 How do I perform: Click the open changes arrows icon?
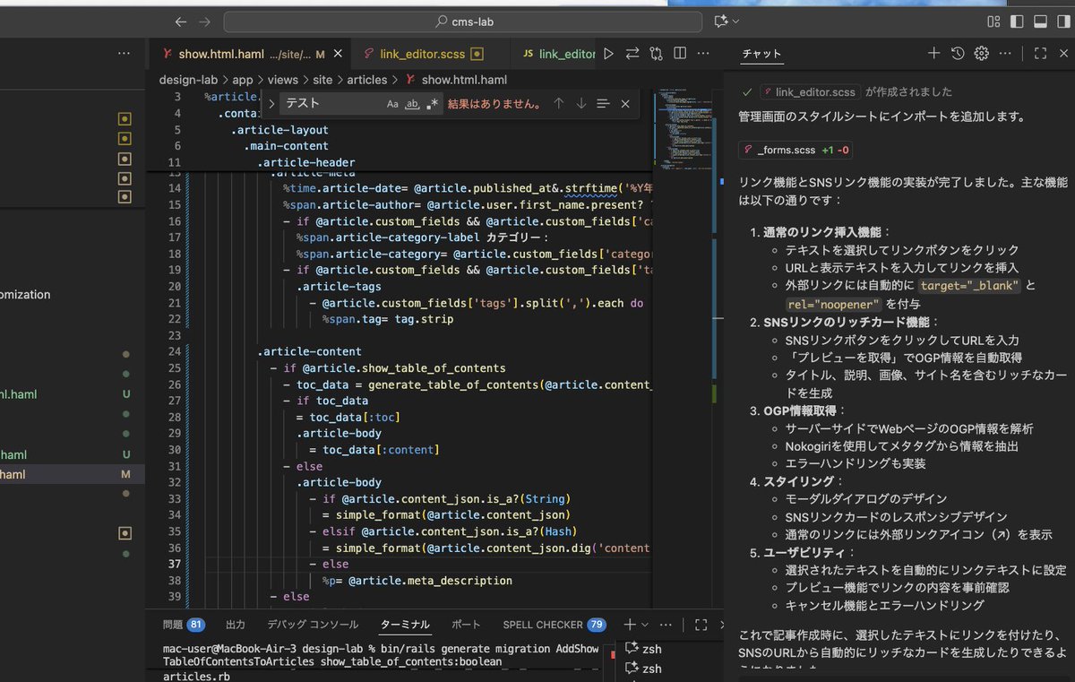632,54
